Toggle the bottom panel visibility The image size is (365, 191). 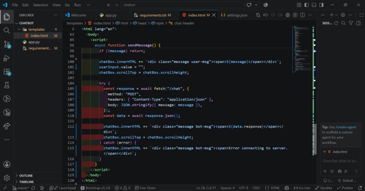coord(314,5)
